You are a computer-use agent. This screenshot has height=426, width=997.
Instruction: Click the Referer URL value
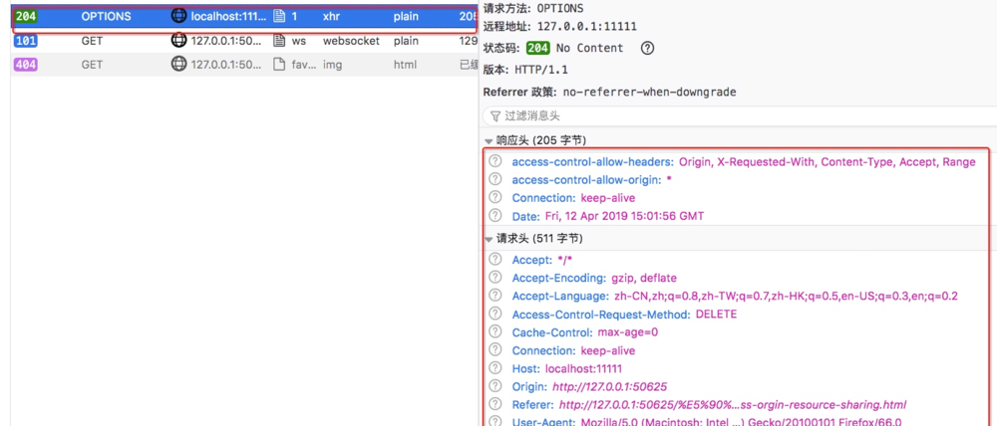[733, 404]
